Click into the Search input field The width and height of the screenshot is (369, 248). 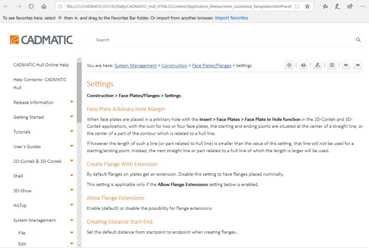pyautogui.click(x=222, y=40)
